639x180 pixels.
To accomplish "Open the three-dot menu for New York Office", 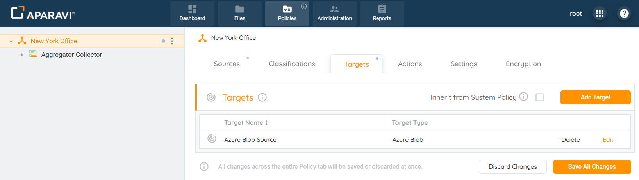I will (172, 41).
